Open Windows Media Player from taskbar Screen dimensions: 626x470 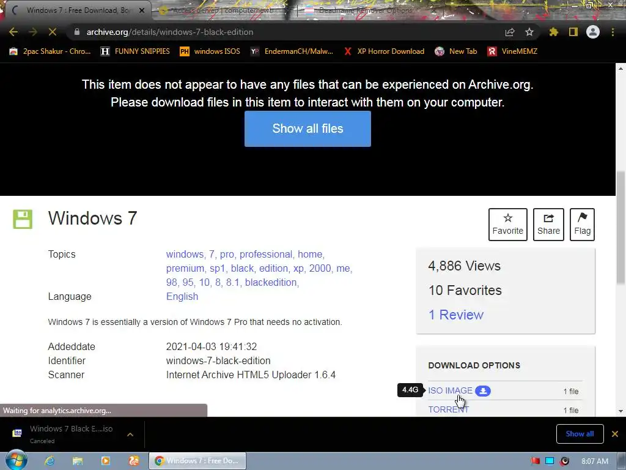pyautogui.click(x=105, y=461)
